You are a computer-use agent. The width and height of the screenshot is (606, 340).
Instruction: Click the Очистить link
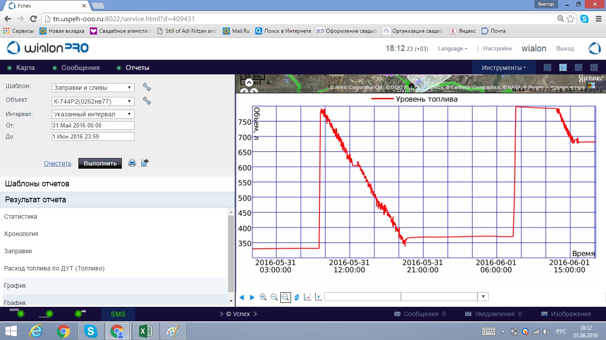click(58, 163)
